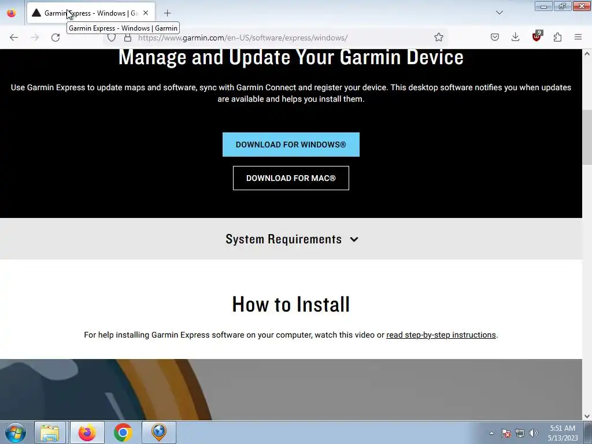Image resolution: width=592 pixels, height=444 pixels.
Task: Select the Garmin Express - Windows tab
Action: [x=91, y=13]
